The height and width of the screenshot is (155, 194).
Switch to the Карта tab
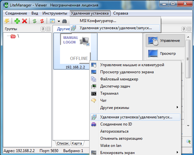point(77,143)
